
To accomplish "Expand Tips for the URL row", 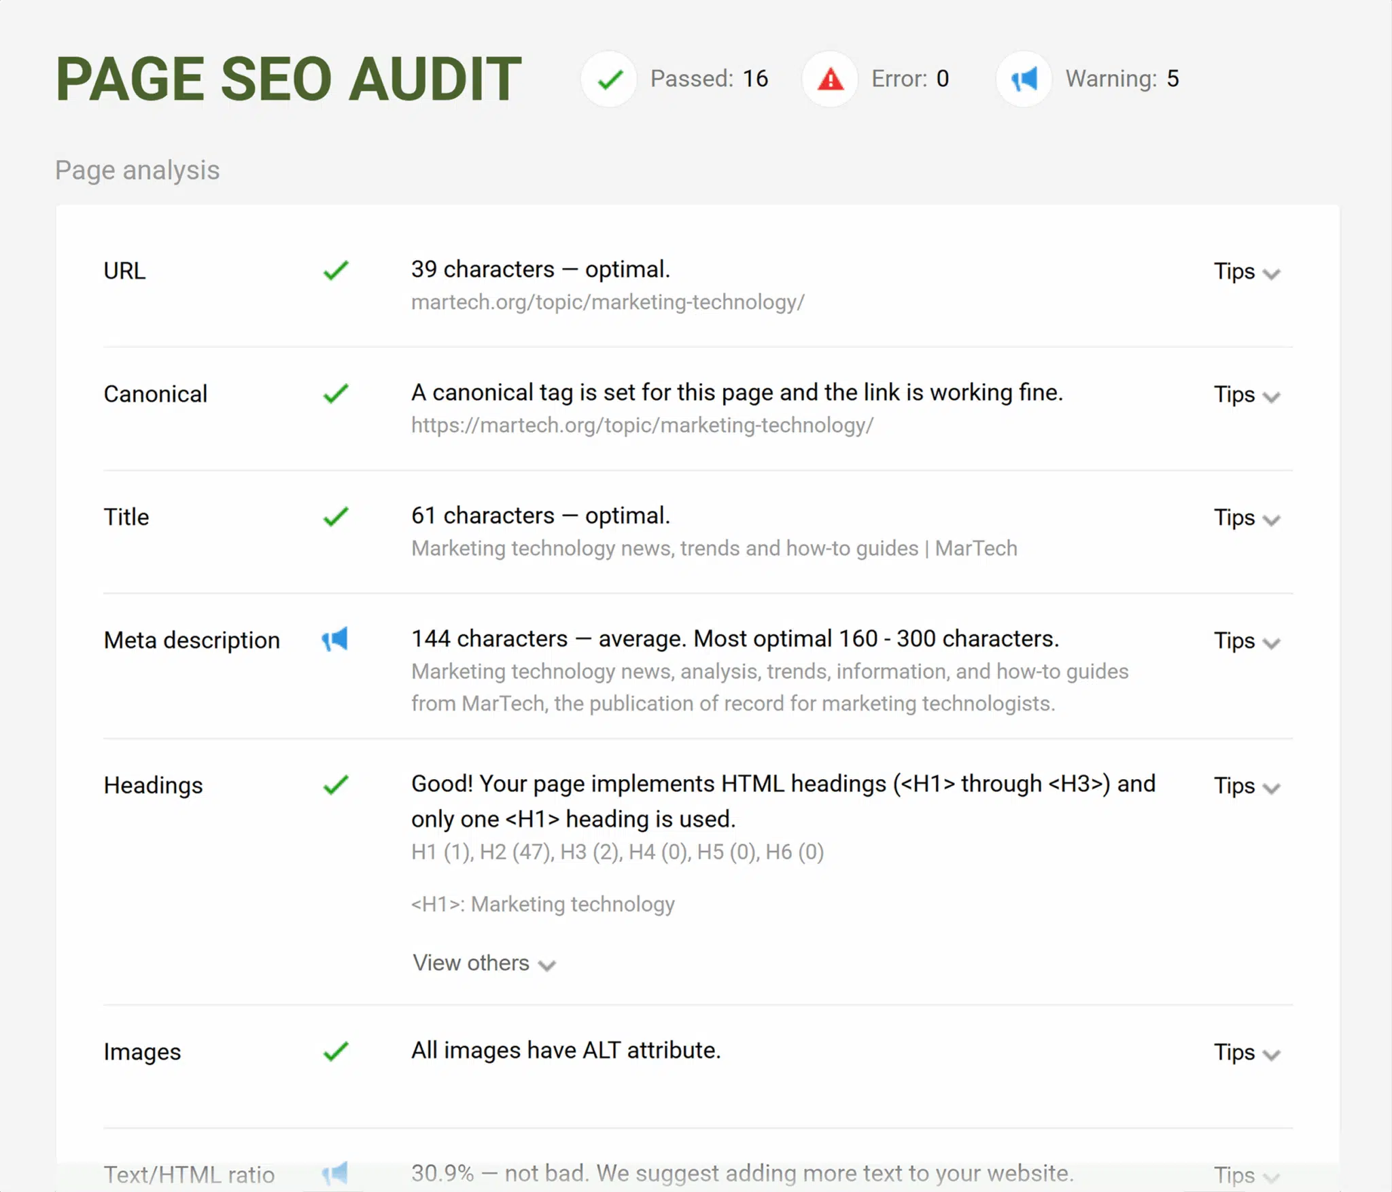I will (1247, 272).
